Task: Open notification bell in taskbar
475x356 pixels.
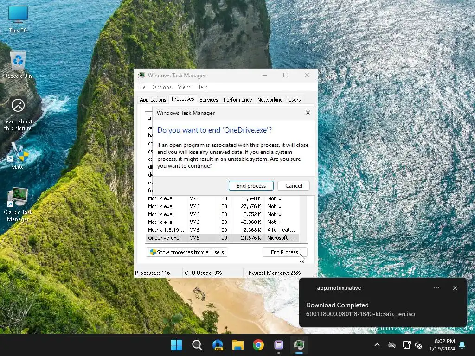Action: click(462, 345)
